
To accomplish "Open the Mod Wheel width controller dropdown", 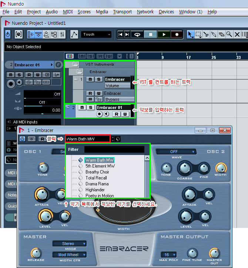I will [70, 255].
